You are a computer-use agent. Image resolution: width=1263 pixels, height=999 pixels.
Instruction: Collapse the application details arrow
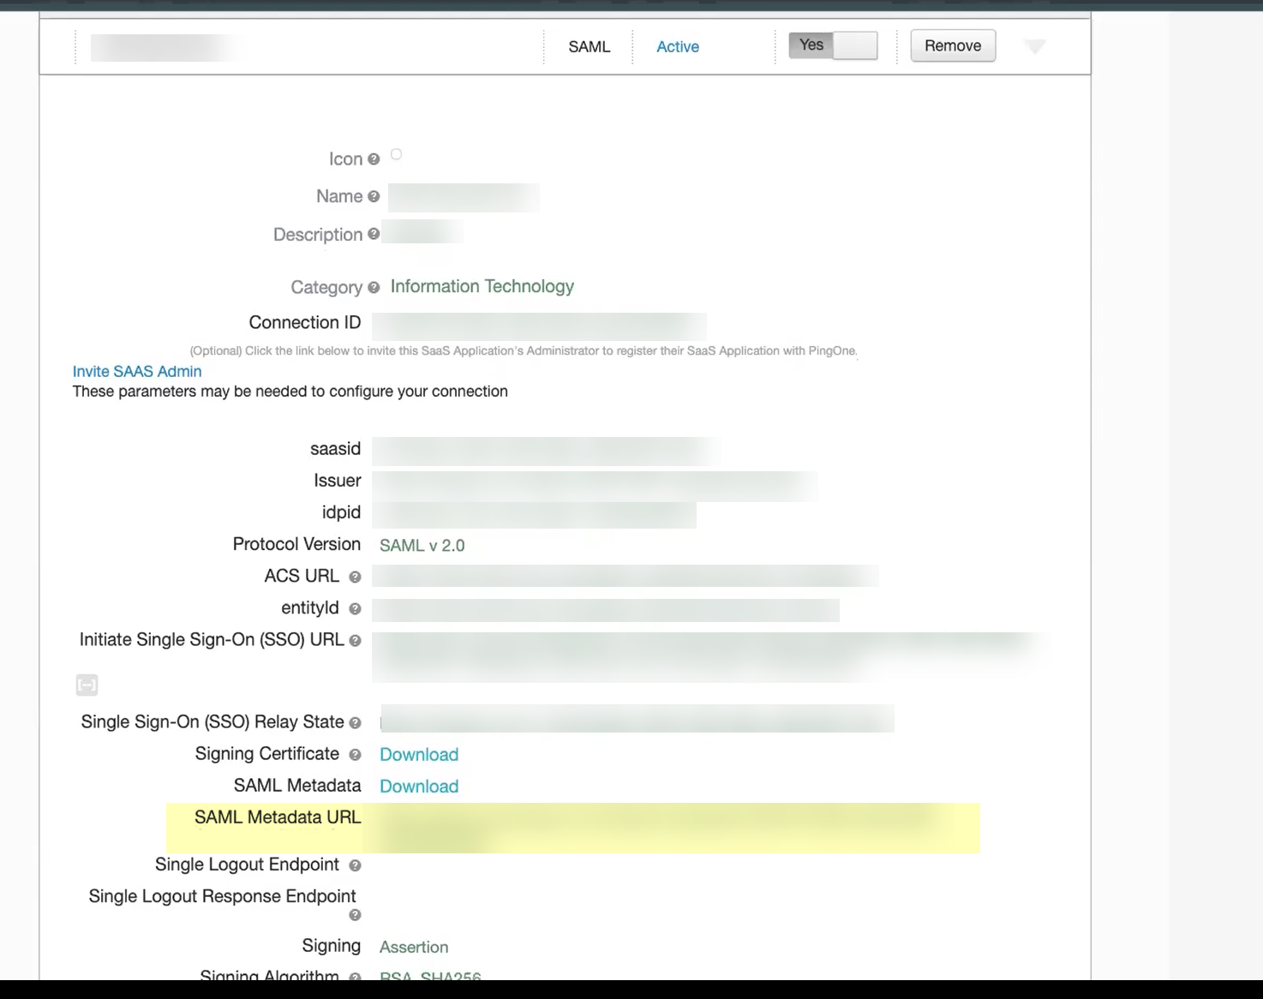tap(1035, 46)
